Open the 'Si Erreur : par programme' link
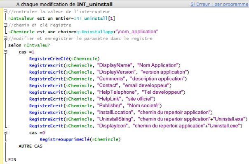 click(x=219, y=4)
